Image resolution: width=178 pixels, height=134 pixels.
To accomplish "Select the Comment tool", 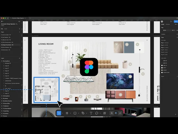I will tap(97, 113).
